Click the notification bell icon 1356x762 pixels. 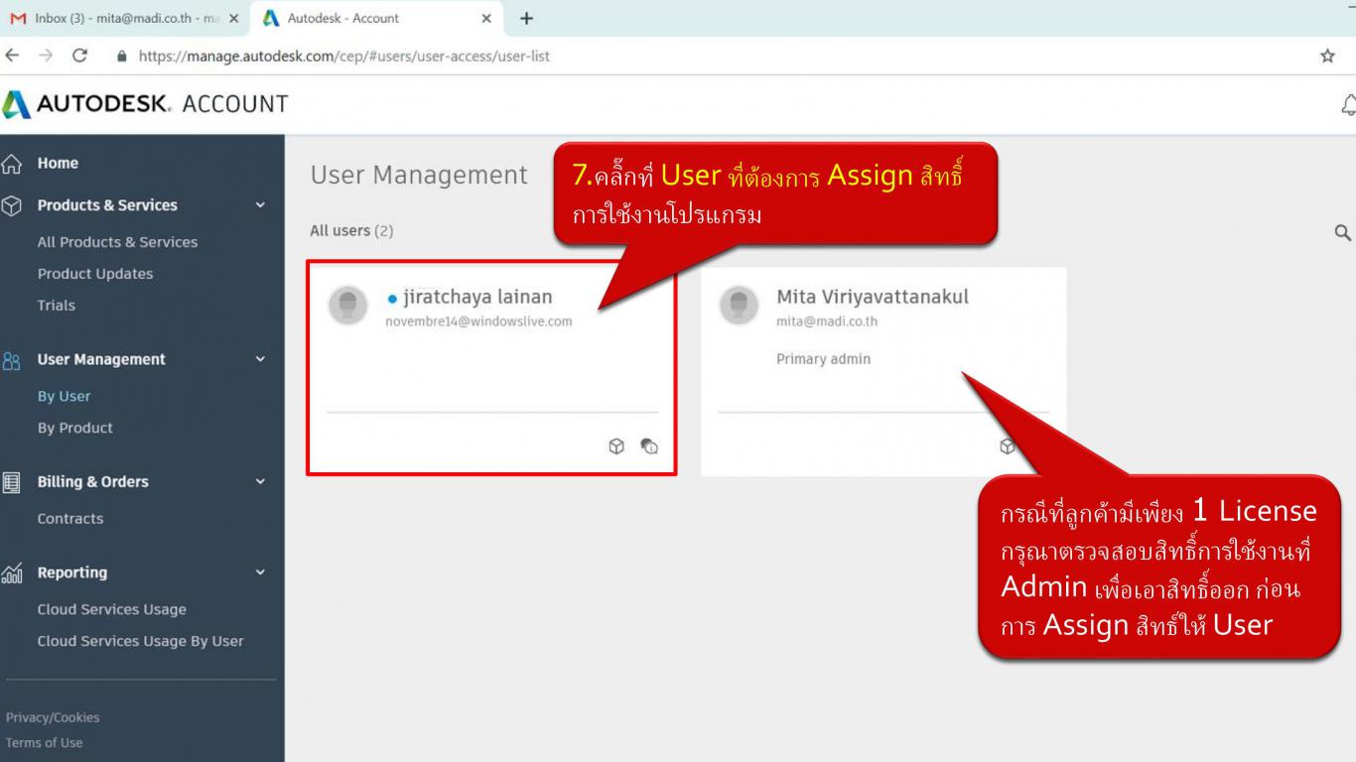[x=1348, y=105]
